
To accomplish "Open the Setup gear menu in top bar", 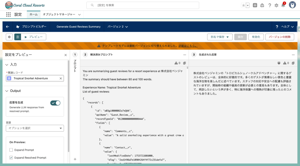I will coord(276,5).
